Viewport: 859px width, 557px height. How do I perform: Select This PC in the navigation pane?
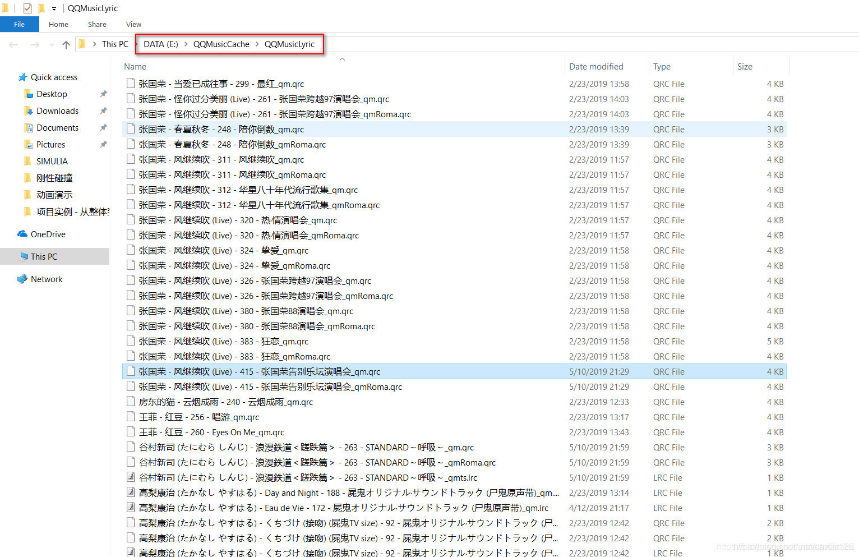[x=44, y=256]
